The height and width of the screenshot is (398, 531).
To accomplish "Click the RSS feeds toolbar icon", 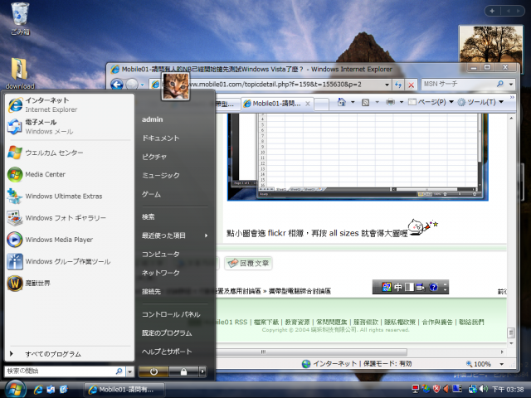I will click(365, 102).
